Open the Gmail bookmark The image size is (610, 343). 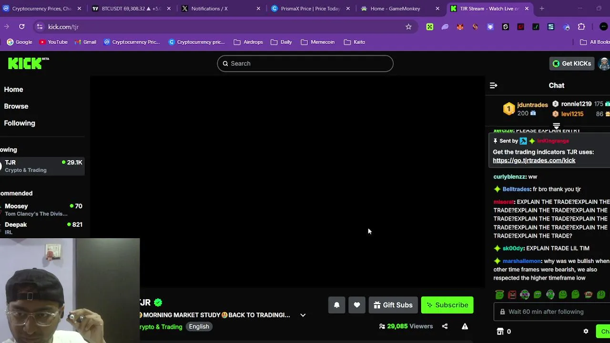coord(85,42)
